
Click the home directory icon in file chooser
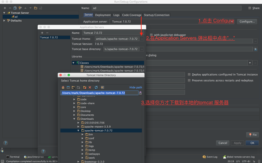click(63, 87)
